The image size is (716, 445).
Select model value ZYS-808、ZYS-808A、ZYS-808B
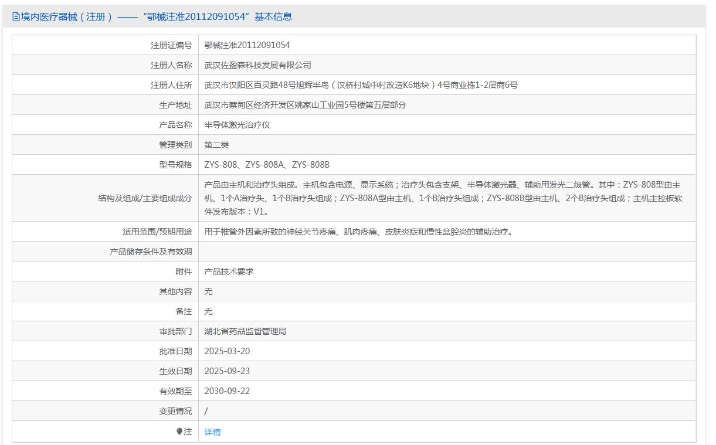(267, 165)
